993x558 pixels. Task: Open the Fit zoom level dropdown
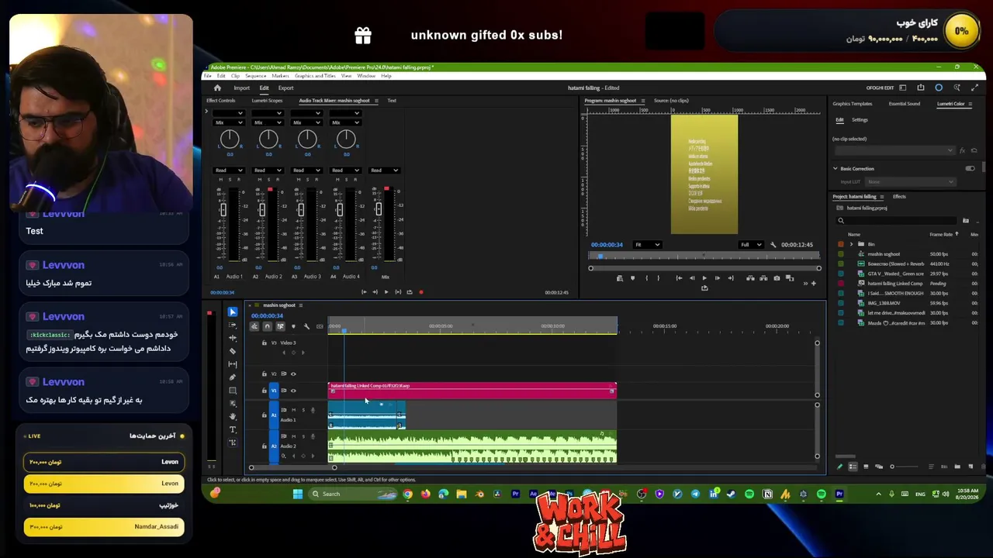coord(647,245)
